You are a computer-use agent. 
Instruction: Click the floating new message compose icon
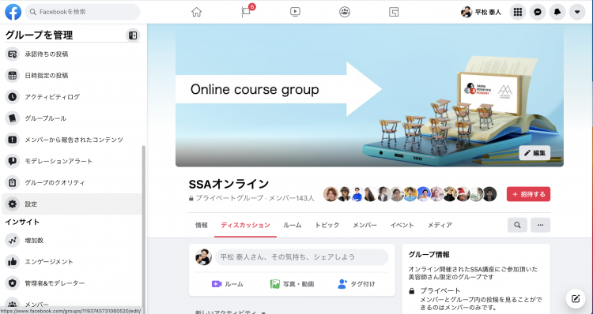click(576, 299)
